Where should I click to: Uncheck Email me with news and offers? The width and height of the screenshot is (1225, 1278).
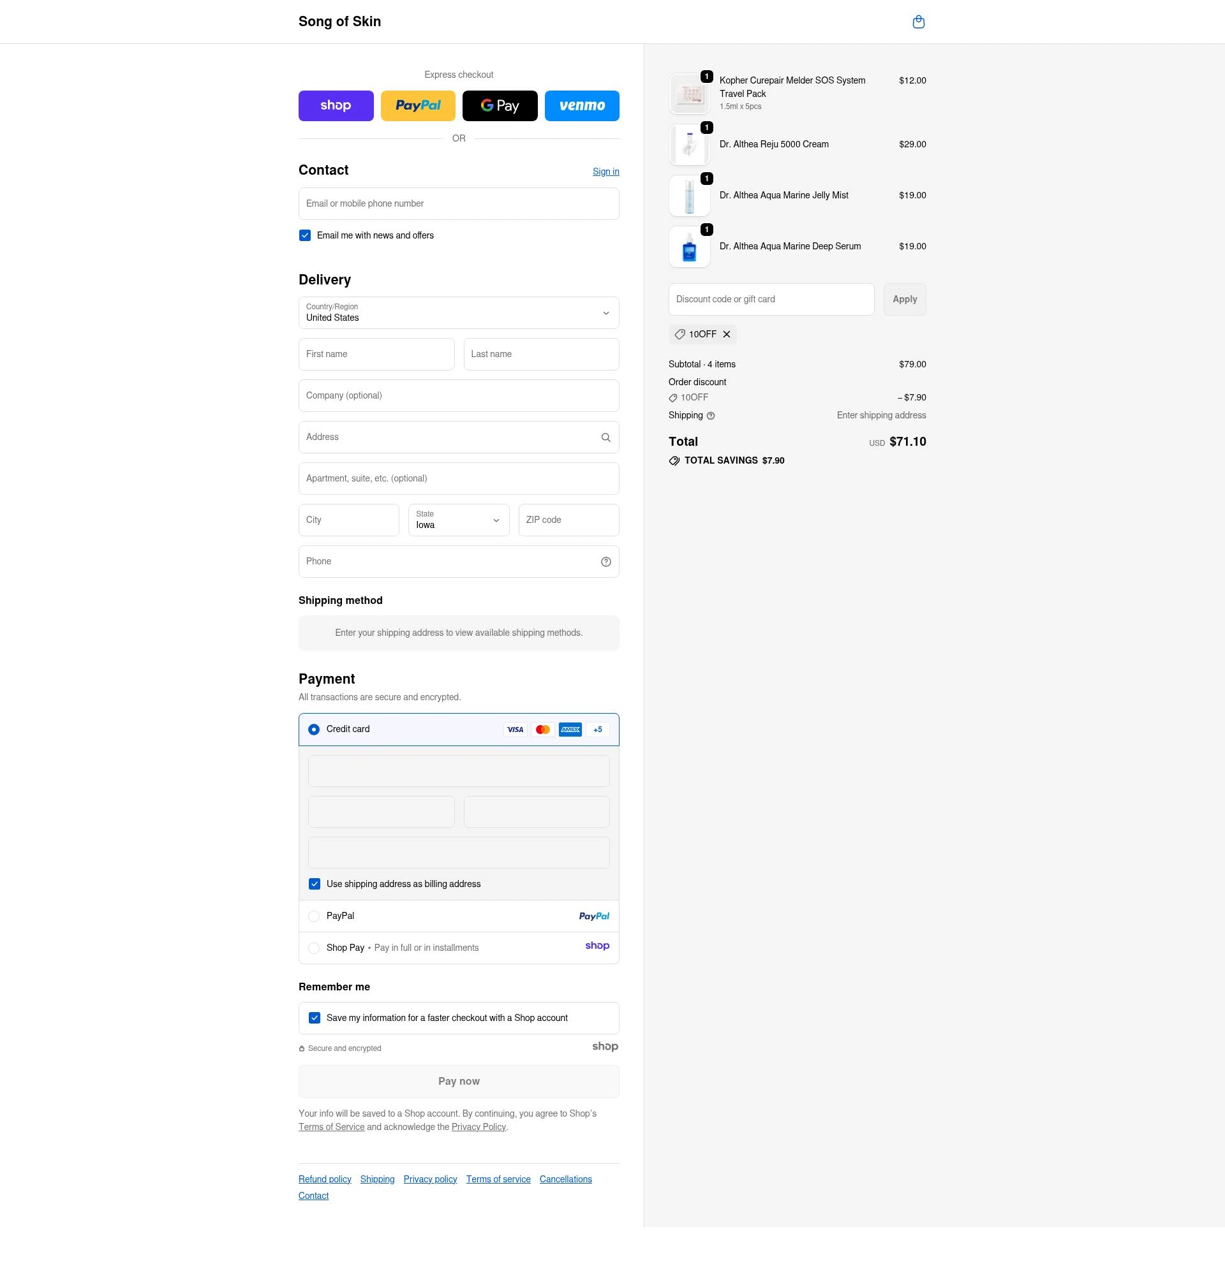304,235
